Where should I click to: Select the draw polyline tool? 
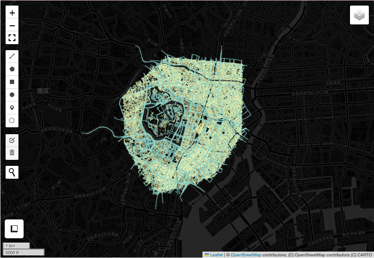click(12, 56)
